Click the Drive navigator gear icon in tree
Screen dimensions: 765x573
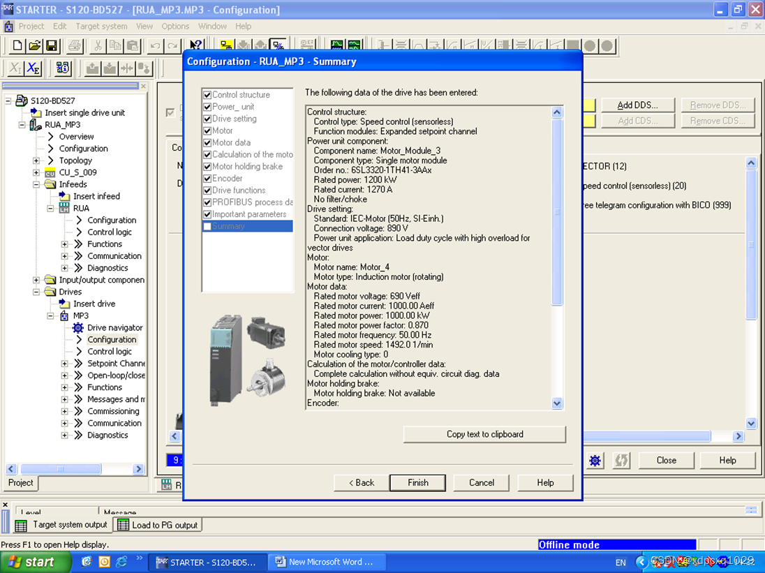[x=77, y=328]
